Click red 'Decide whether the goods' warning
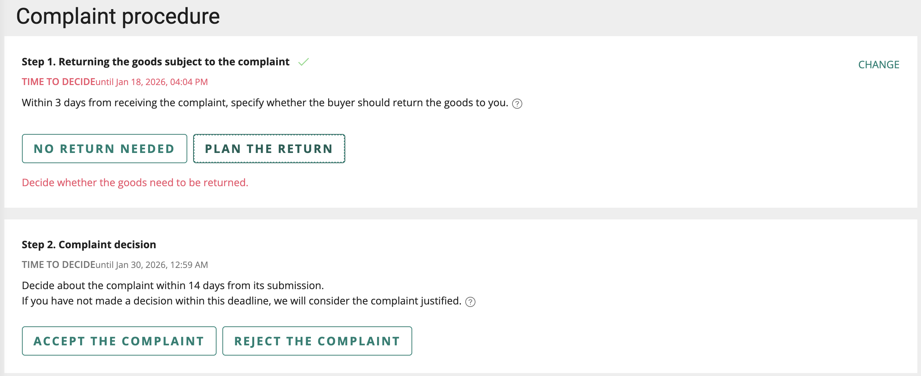This screenshot has height=376, width=921. [x=135, y=183]
